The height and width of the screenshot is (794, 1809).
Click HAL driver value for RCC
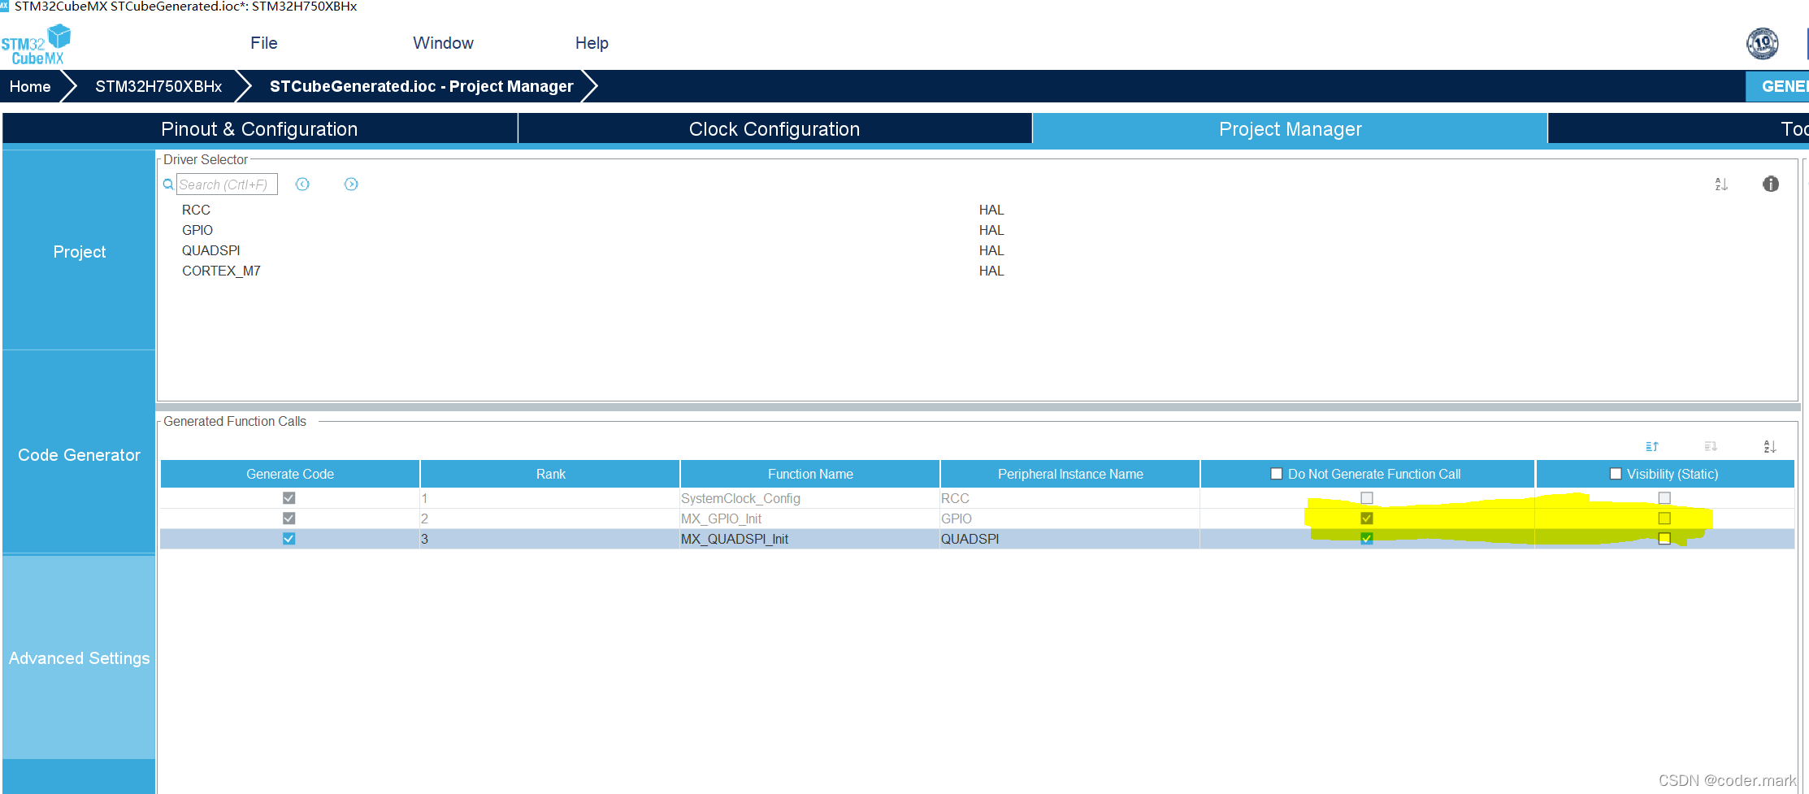991,210
